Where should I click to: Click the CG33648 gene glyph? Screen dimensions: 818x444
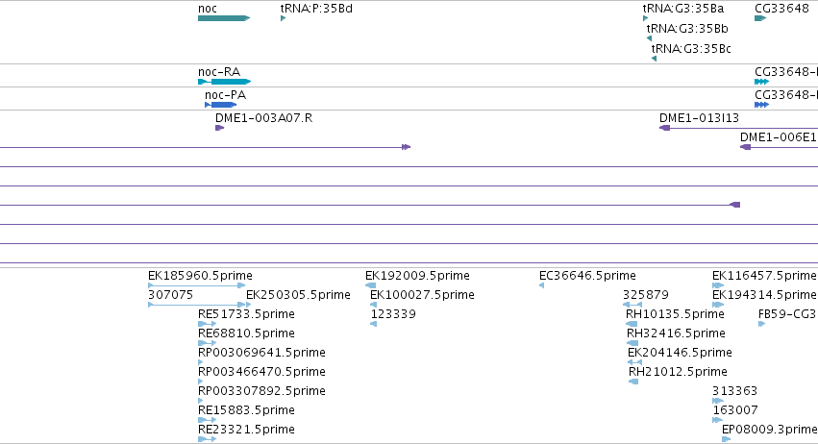pyautogui.click(x=760, y=18)
